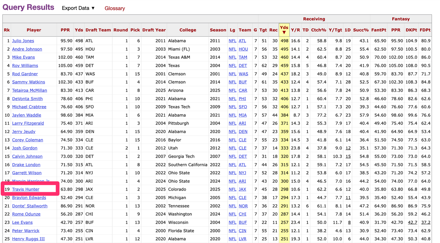Click WAS team link in Rod Gardner row
This screenshot has height=243, width=440.
point(243,74)
